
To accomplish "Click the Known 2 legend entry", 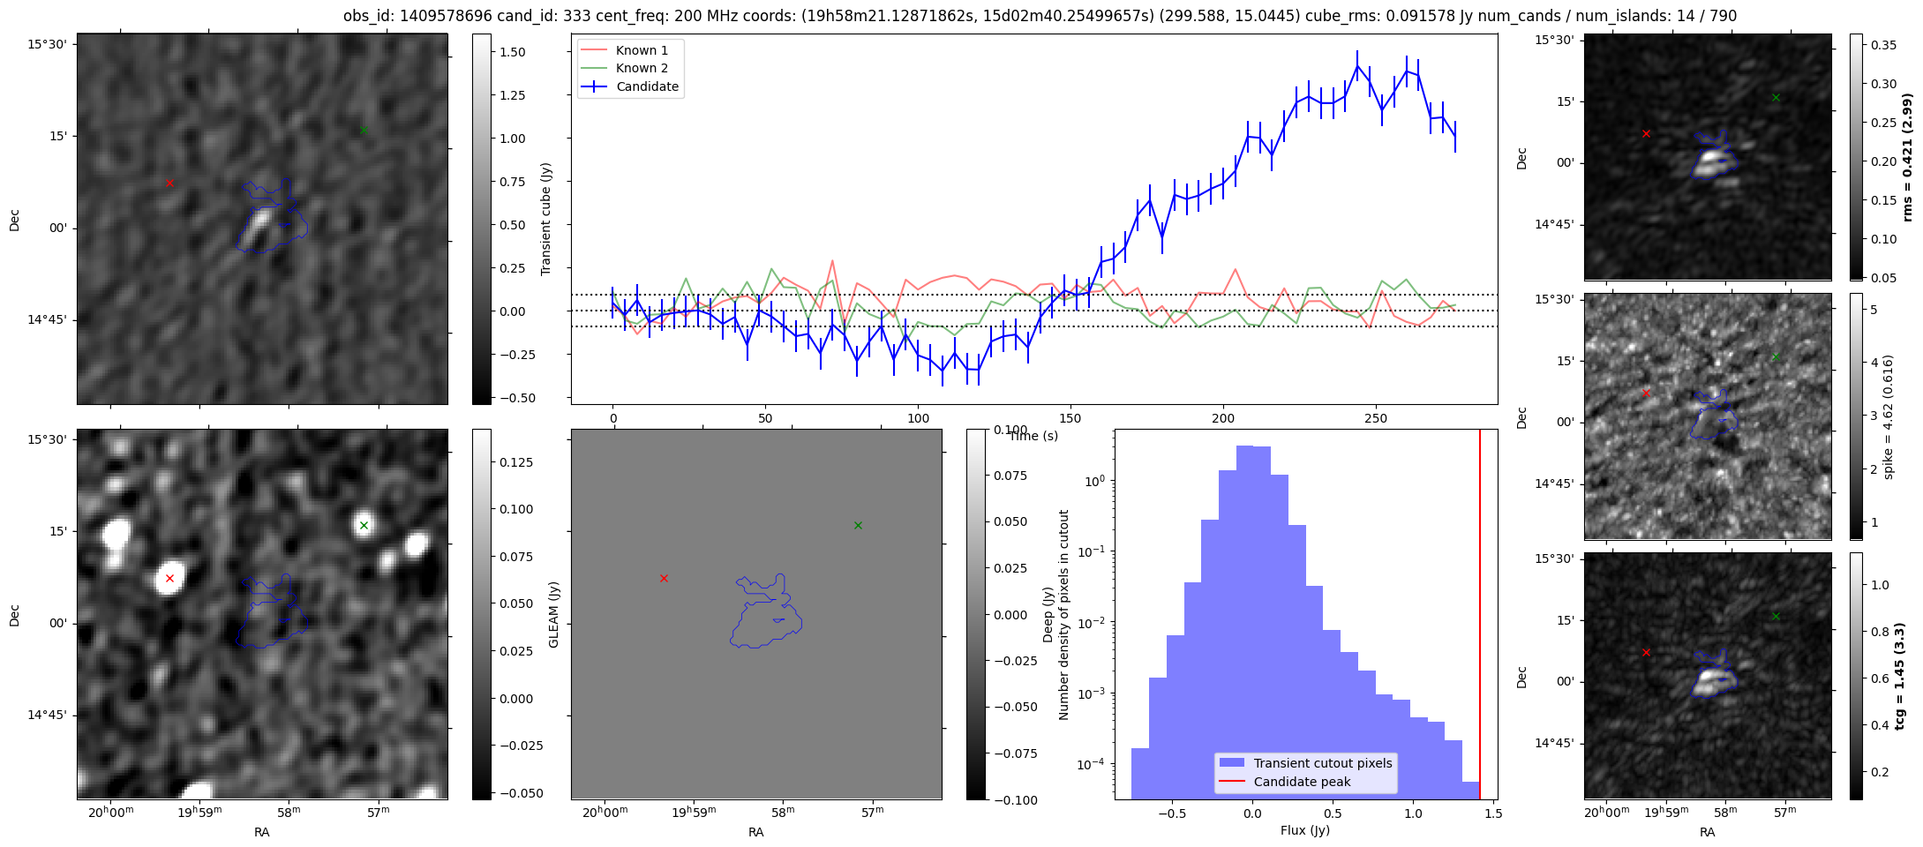I will (641, 68).
